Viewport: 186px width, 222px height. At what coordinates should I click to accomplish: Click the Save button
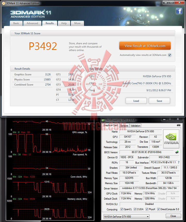tap(159, 101)
